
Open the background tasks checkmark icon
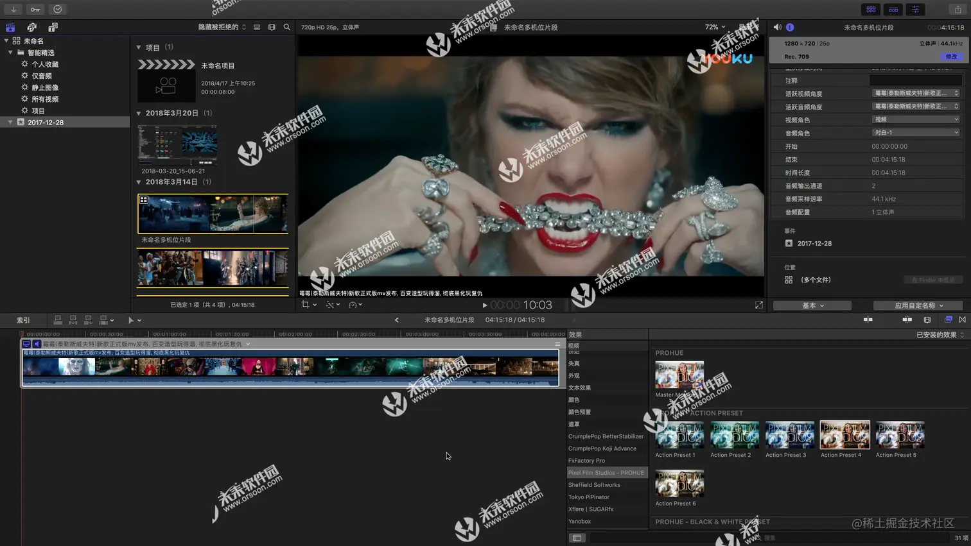click(x=58, y=9)
